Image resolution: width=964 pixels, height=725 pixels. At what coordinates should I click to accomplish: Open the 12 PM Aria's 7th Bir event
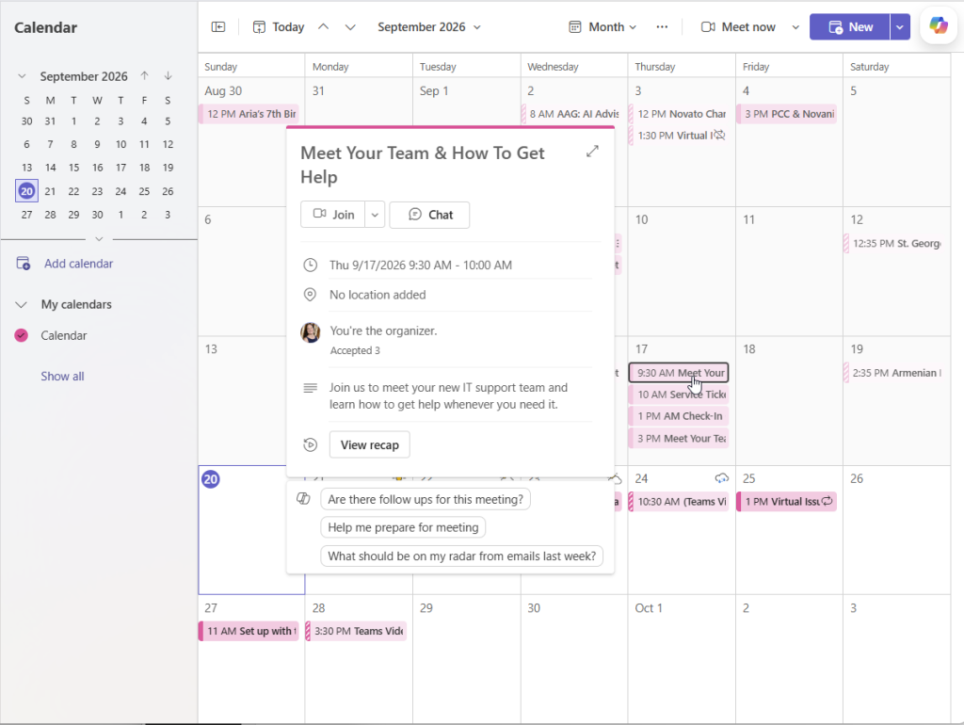250,114
